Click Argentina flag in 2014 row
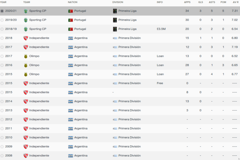 coord(70,101)
